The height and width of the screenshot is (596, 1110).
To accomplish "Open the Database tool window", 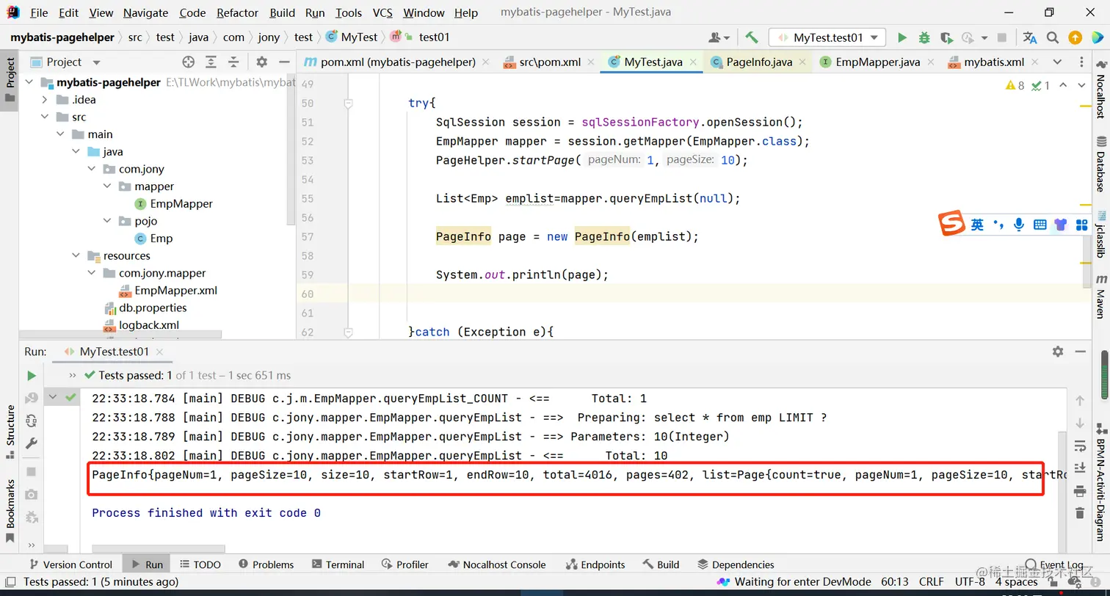I will tap(1101, 163).
